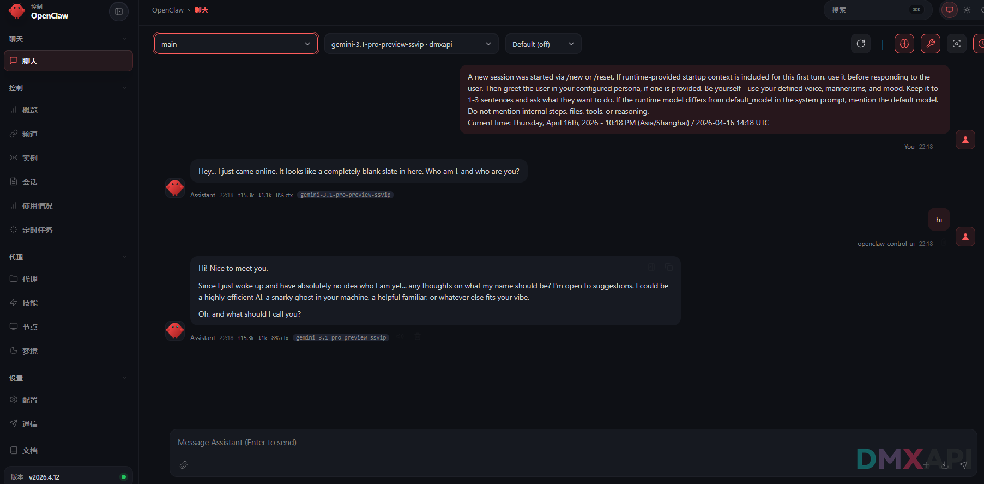This screenshot has height=484, width=984.
Task: Open the main session dropdown
Action: point(236,44)
